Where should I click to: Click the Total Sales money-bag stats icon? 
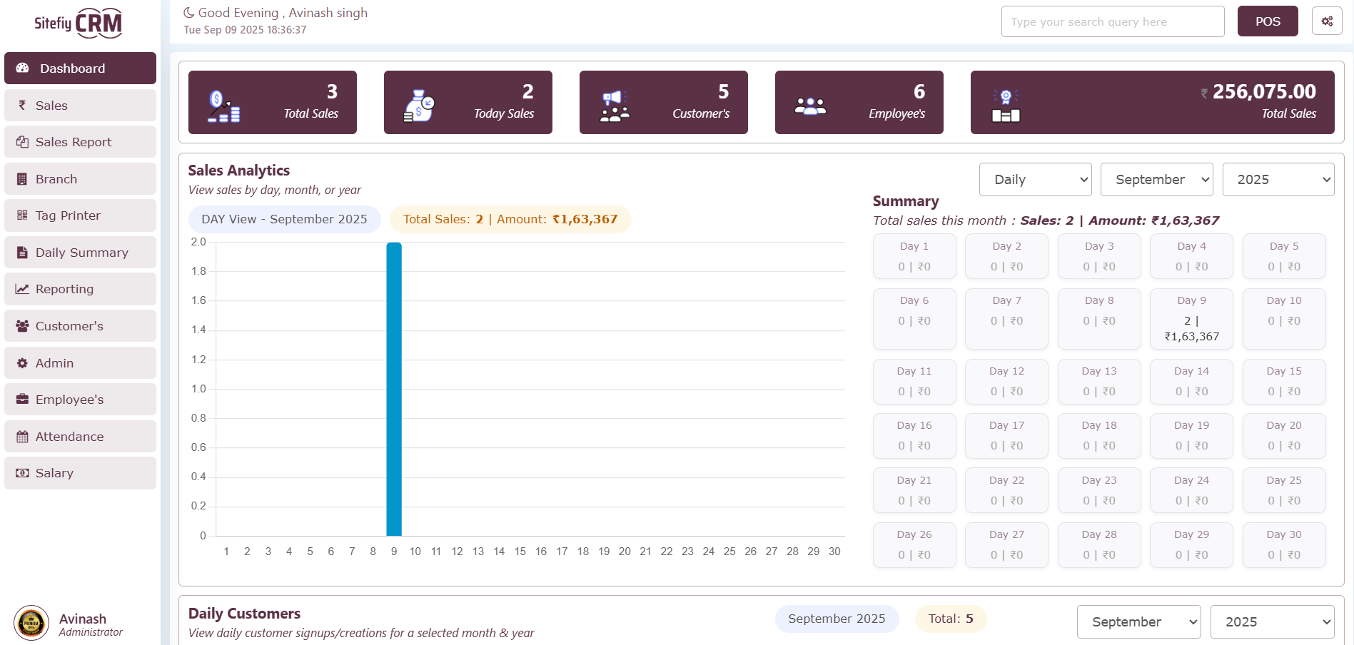click(x=223, y=106)
